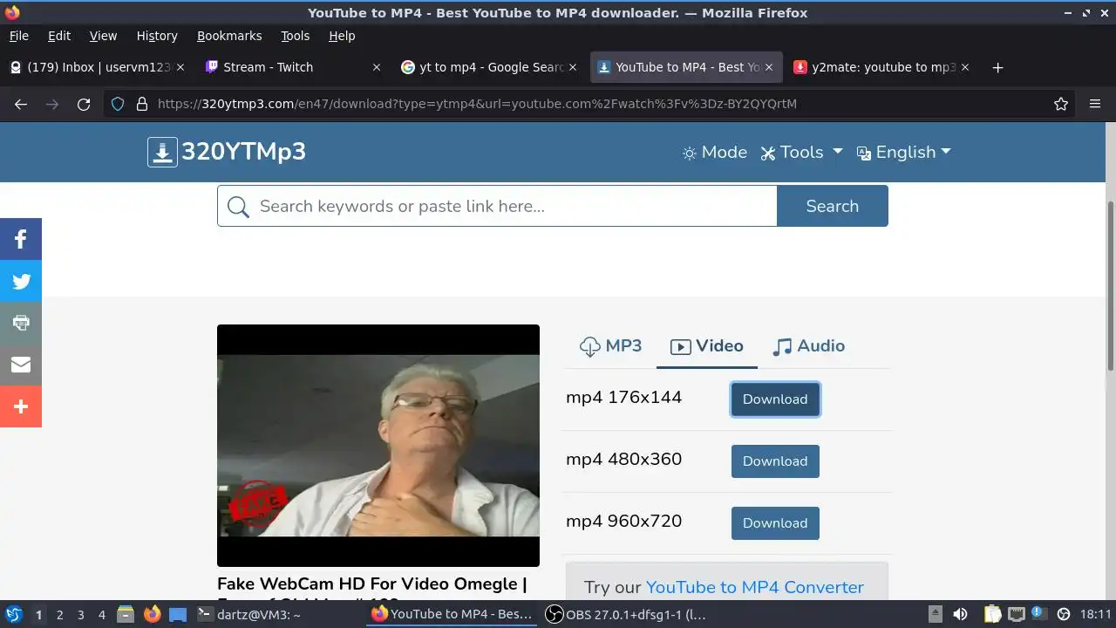
Task: Click the clipboard manager tray icon
Action: [x=992, y=614]
